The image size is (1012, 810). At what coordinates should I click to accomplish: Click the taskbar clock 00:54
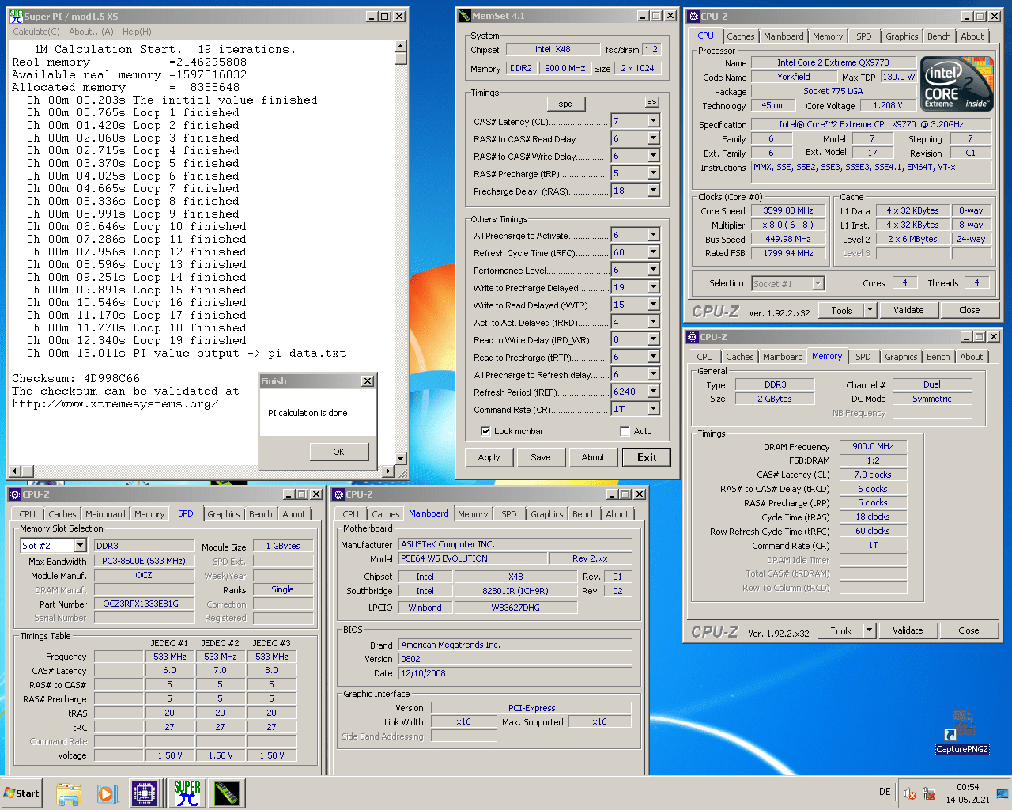968,787
